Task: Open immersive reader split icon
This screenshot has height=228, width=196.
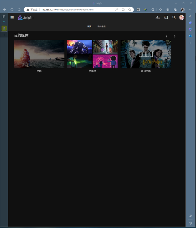Action: point(123,10)
